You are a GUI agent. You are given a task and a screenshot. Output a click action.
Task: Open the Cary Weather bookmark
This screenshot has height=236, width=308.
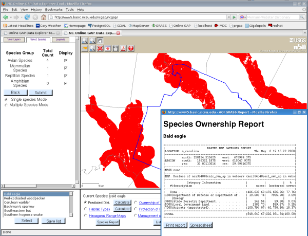48,26
